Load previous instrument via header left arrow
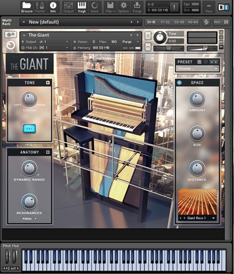 pos(131,35)
